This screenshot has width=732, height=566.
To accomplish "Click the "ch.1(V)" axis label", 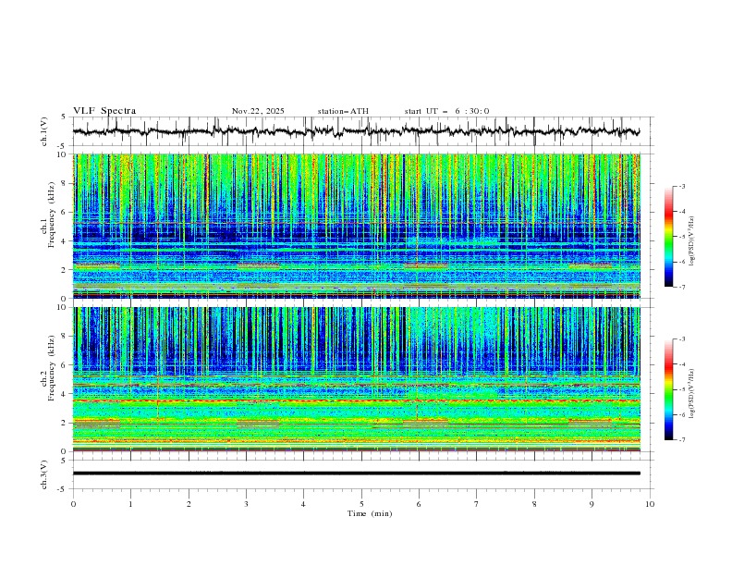I will coord(44,131).
